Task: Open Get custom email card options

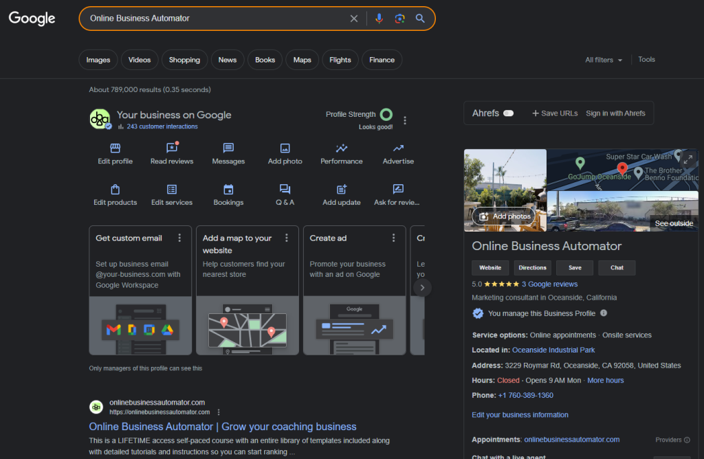Action: (x=179, y=238)
